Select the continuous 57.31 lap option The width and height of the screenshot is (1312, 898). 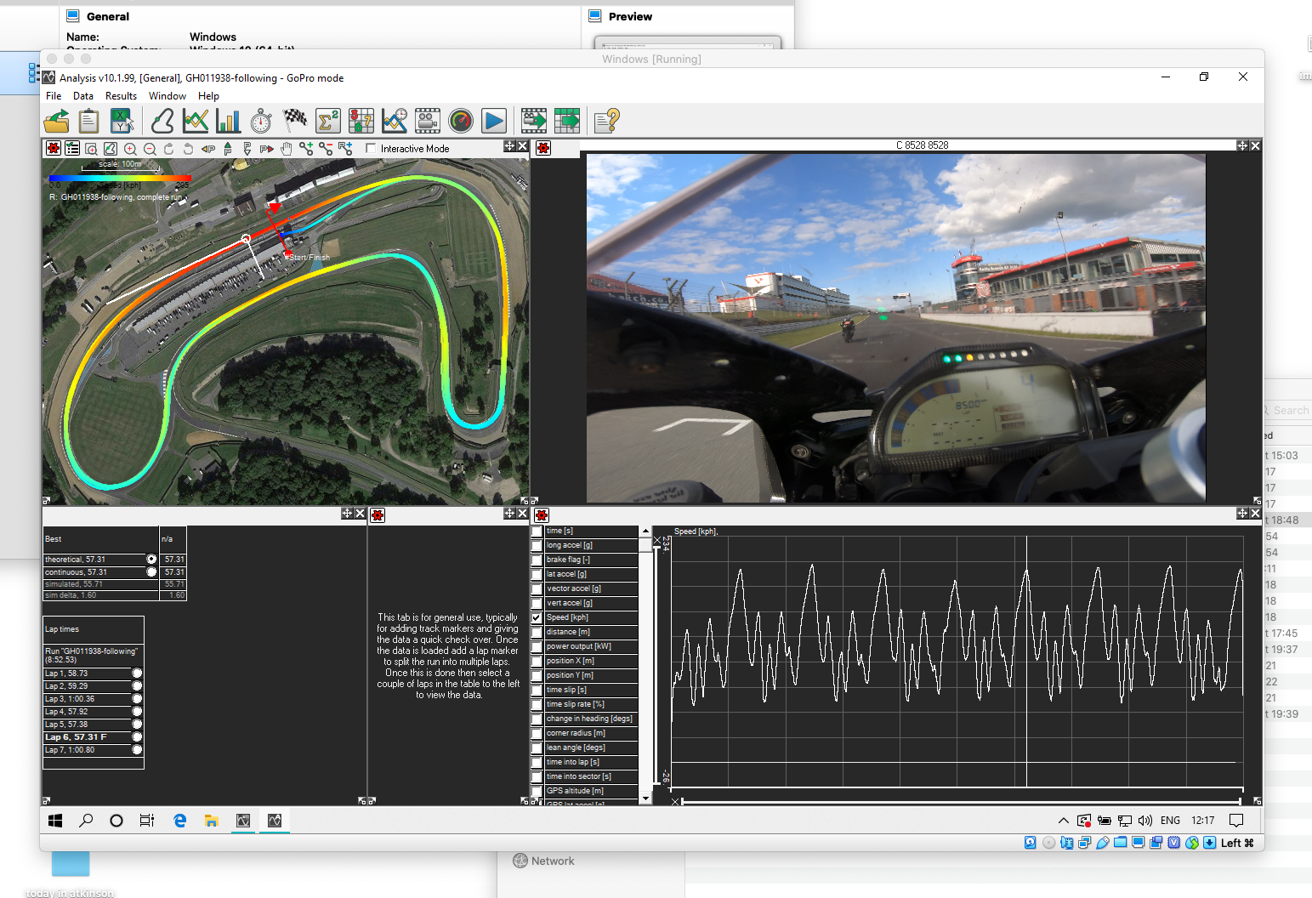[x=151, y=571]
